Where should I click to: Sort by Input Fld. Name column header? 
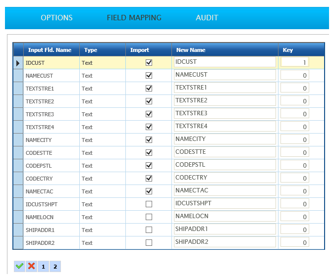pos(50,50)
